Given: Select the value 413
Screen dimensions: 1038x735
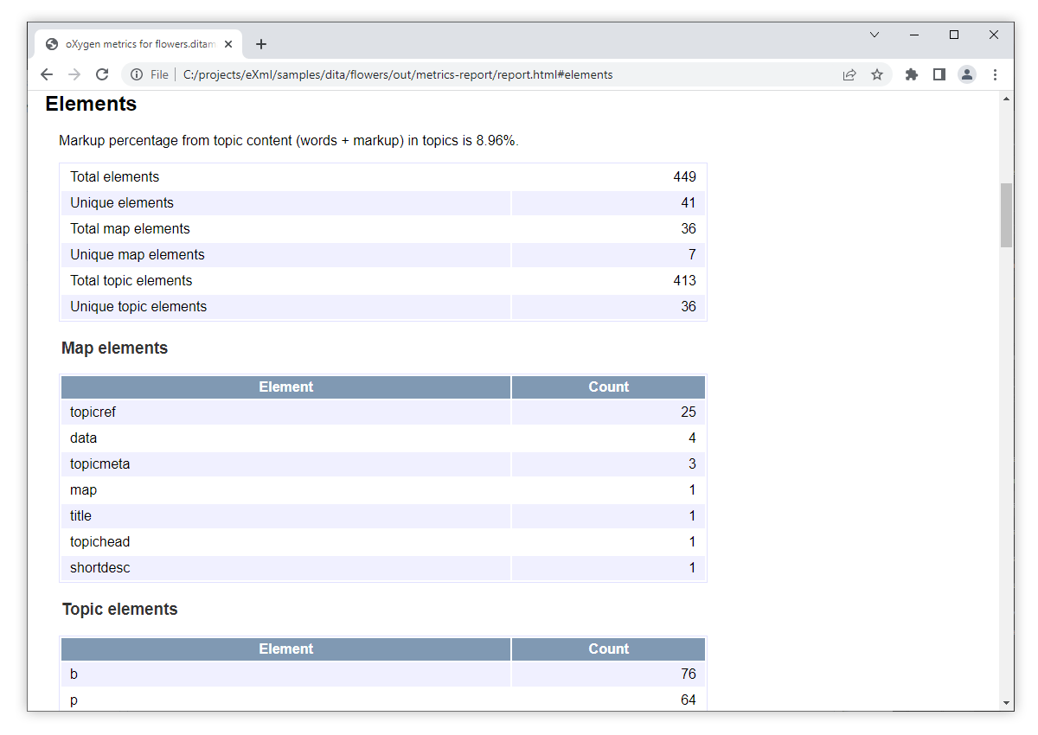Looking at the screenshot, I should 684,281.
